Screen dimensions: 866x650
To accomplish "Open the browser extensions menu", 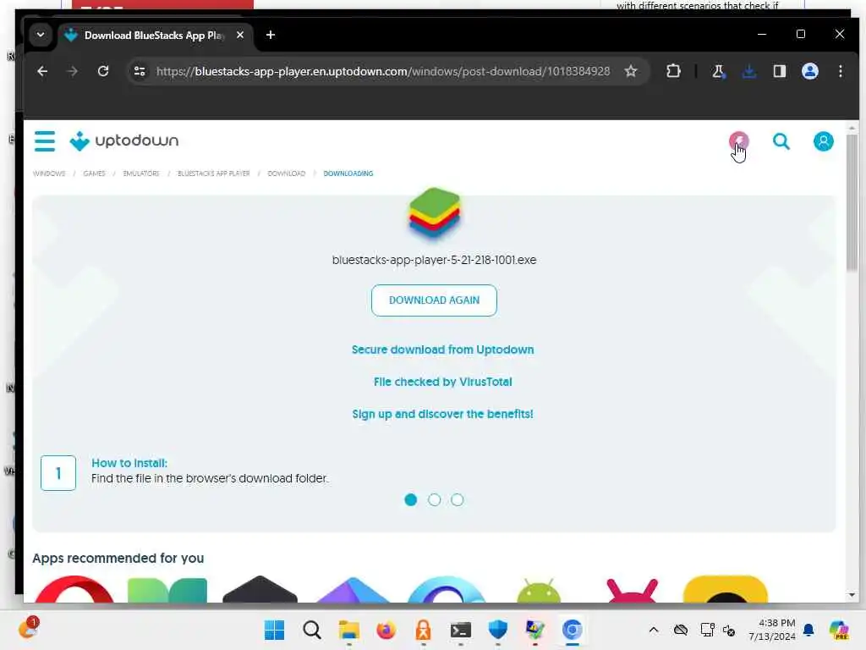I will (x=673, y=71).
